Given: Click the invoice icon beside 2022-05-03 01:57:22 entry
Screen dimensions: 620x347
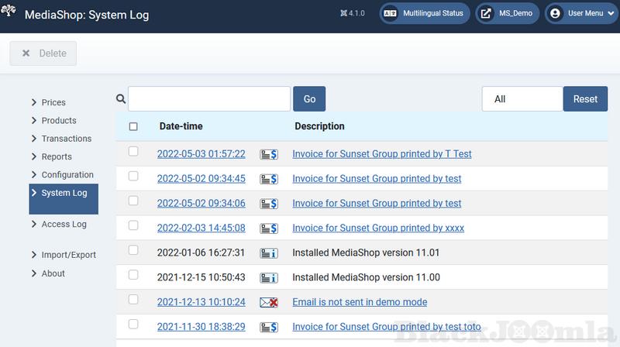Looking at the screenshot, I should 269,154.
